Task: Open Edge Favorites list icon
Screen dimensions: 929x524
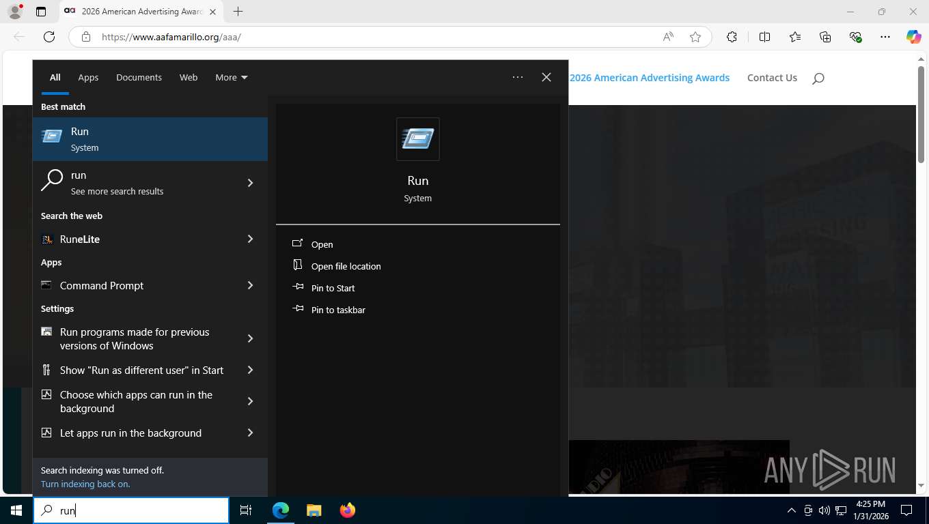Action: [x=795, y=37]
